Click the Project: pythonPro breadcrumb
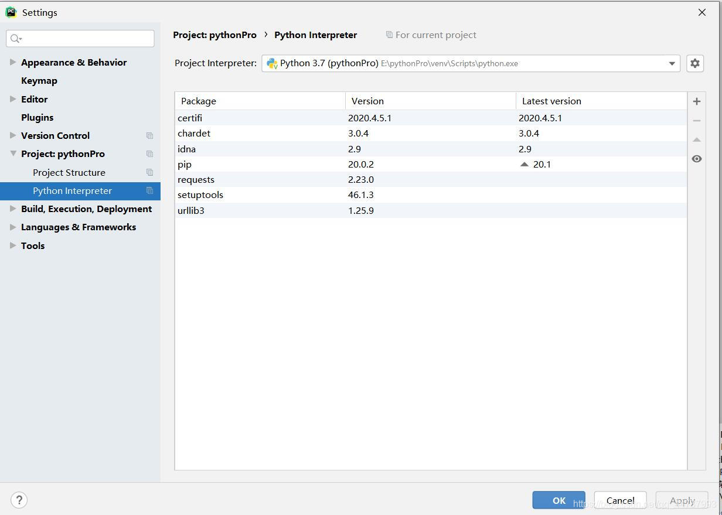 pos(214,35)
